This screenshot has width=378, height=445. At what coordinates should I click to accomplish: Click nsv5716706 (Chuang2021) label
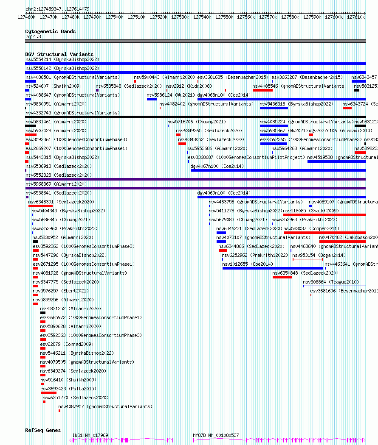coord(197,122)
